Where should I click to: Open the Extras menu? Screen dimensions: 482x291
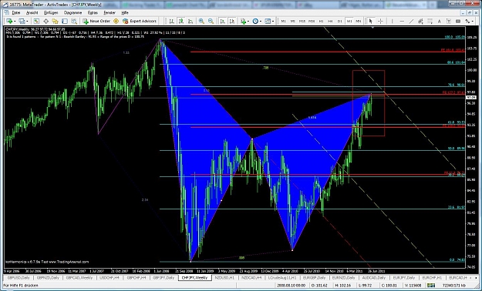click(x=93, y=12)
